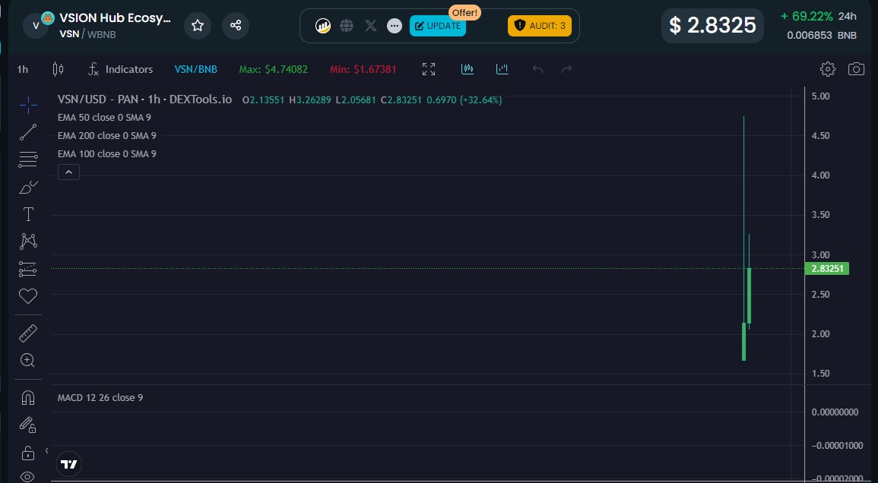Screen dimensions: 878x483
Task: Select the XABCD Pattern tool
Action: [28, 241]
